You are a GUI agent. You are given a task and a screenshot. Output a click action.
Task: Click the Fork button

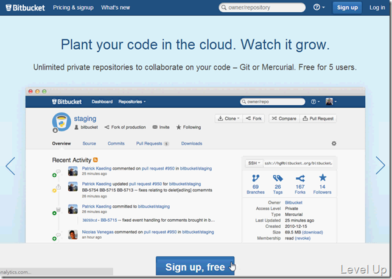click(x=253, y=118)
